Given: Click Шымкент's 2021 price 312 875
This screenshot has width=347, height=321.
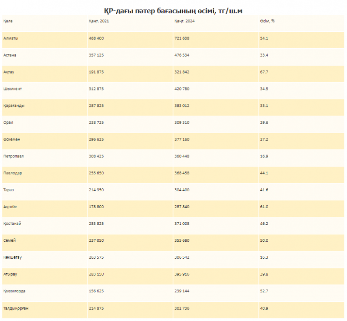Looking at the screenshot, I should (x=98, y=89).
